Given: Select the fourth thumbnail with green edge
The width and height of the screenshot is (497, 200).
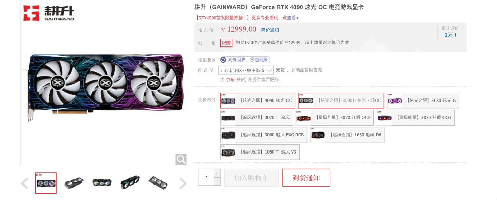Looking at the screenshot, I should tap(130, 183).
